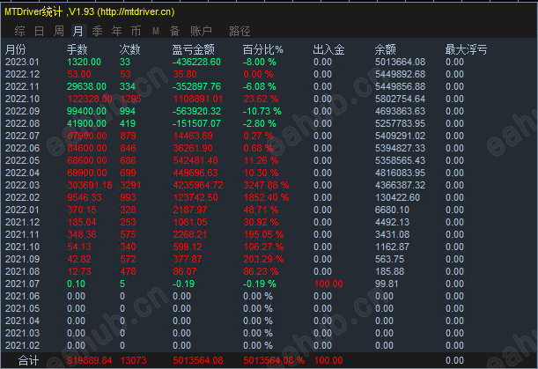Click the 合计 total row label

(x=28, y=361)
